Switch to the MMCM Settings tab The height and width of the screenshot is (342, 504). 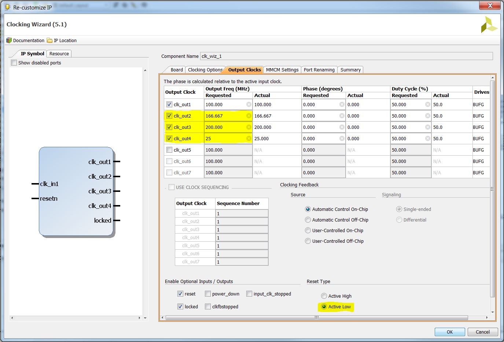point(282,70)
